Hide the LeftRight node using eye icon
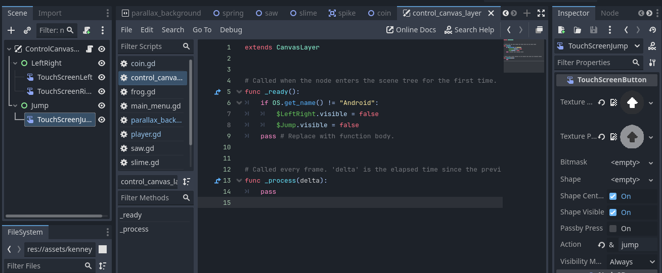The height and width of the screenshot is (273, 662). point(102,63)
